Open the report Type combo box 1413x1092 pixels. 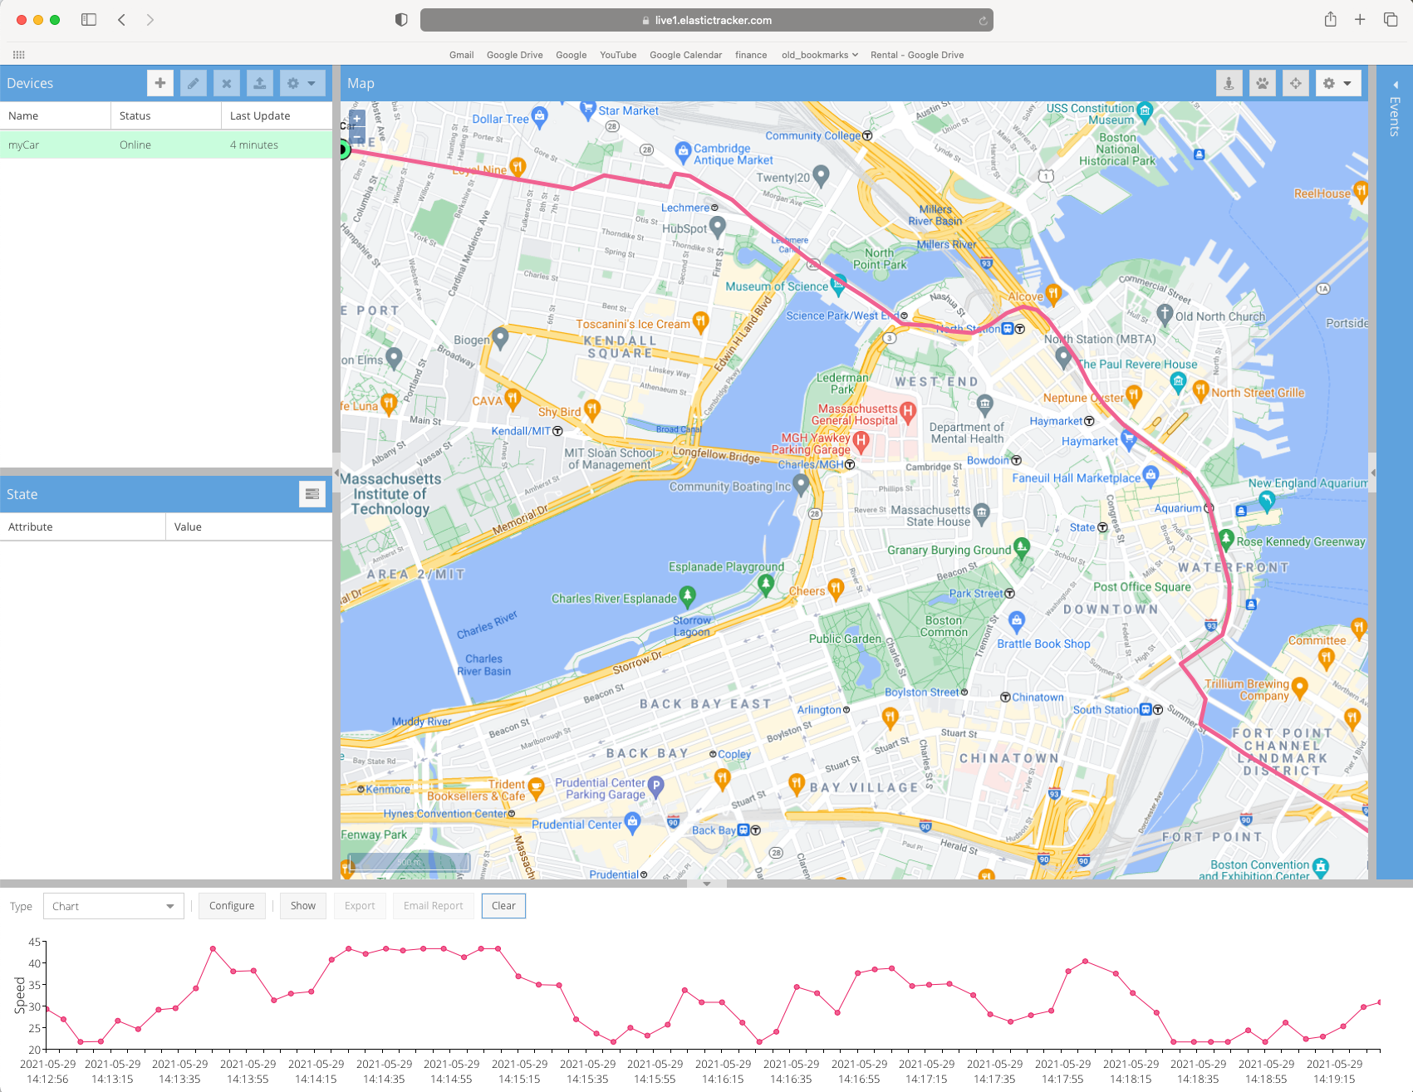pos(113,906)
